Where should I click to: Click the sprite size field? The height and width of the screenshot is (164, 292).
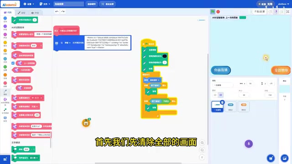coord(244,95)
